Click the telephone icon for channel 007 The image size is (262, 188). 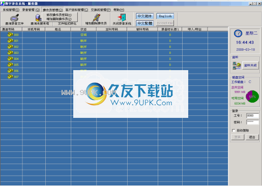coord(10,77)
